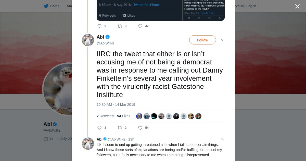This screenshot has height=161, width=306.
Task: Open the 2 Retweets list
Action: point(106,116)
